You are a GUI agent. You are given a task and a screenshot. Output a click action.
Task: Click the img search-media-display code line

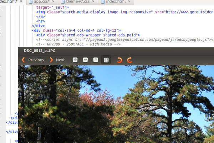click(x=125, y=12)
